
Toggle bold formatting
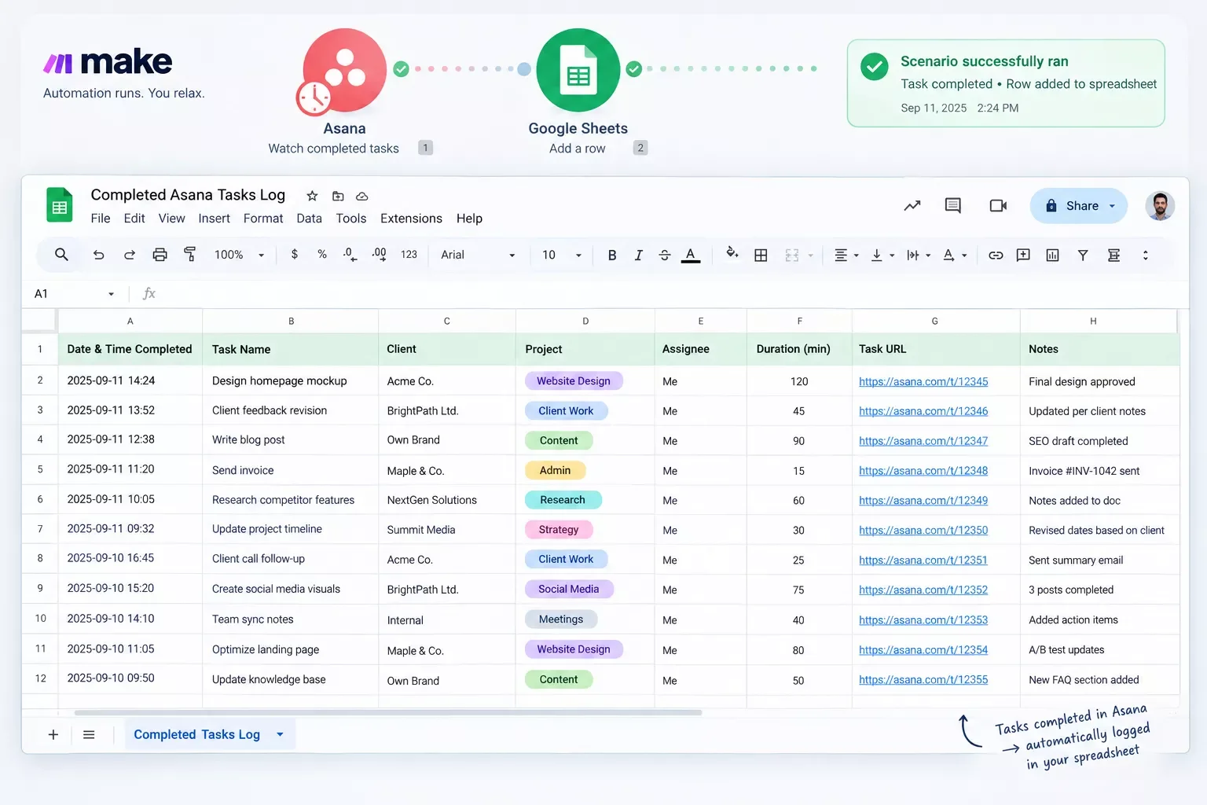612,255
